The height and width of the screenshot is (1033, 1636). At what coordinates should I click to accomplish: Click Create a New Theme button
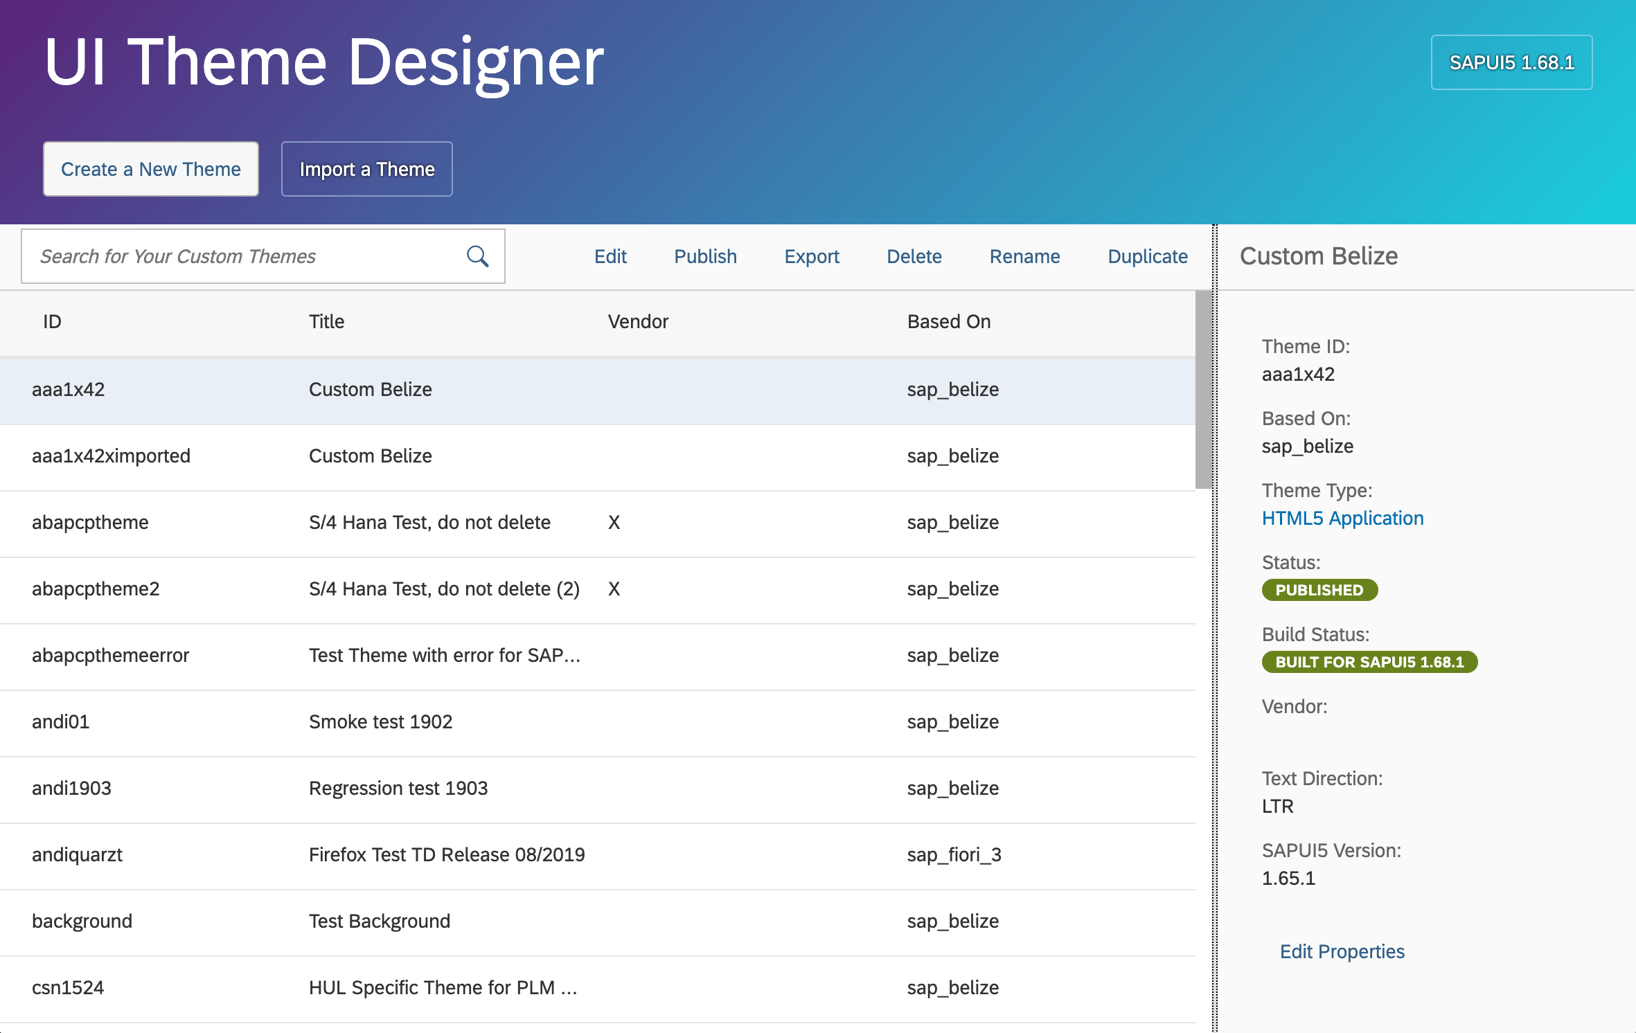point(151,169)
